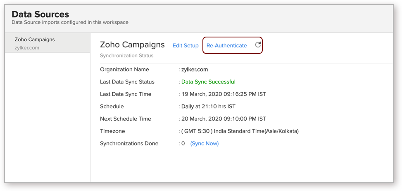Click the Re-Authenticate link
Viewport: 402px width, 191px height.
click(x=226, y=46)
